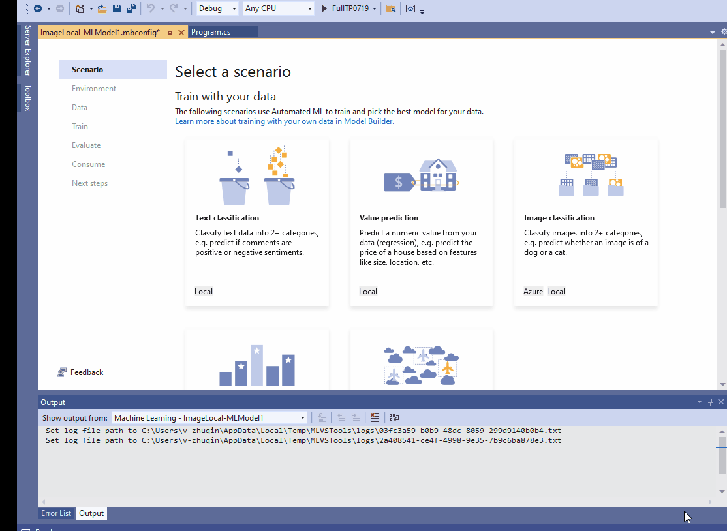Screen dimensions: 727x531
Task: Select the Text classification bucket illustration
Action: (257, 175)
